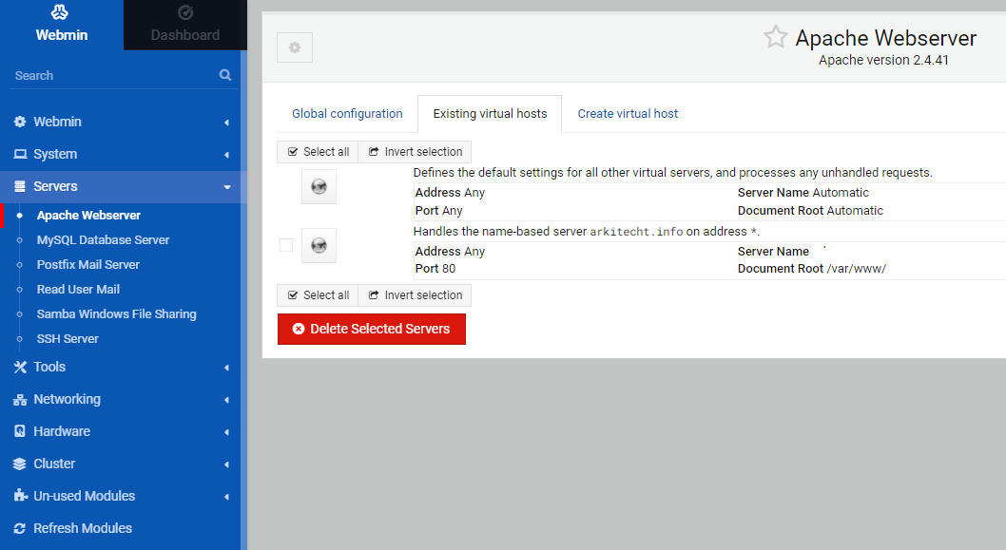
Task: Open the module configuration gear button
Action: pos(295,47)
